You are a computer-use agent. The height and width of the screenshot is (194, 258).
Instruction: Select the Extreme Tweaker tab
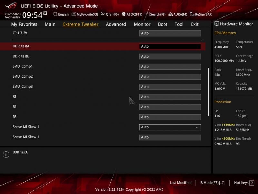tap(81, 24)
